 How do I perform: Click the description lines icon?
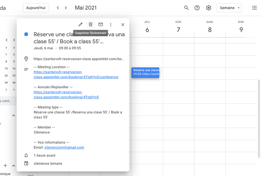[x=26, y=69]
